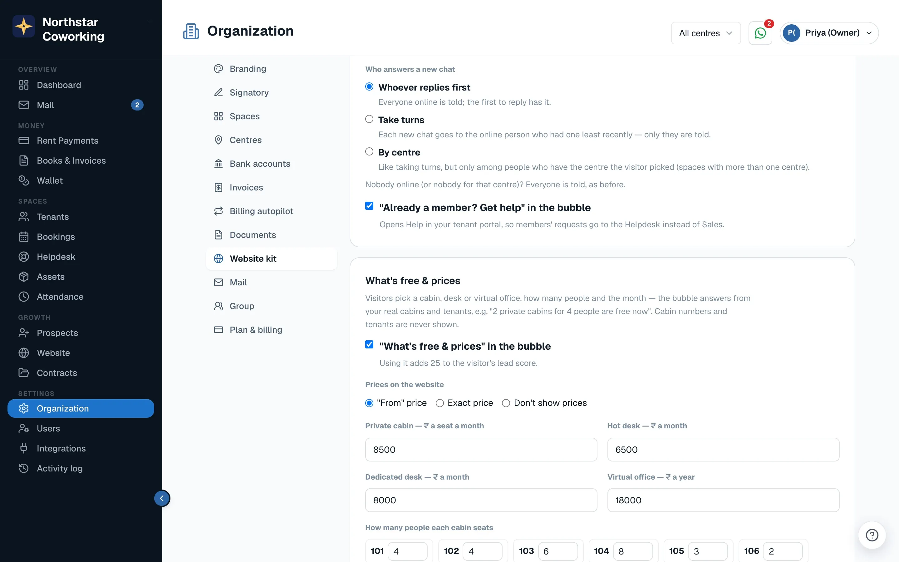Click the Hot desk price field
The height and width of the screenshot is (562, 899).
tap(723, 450)
